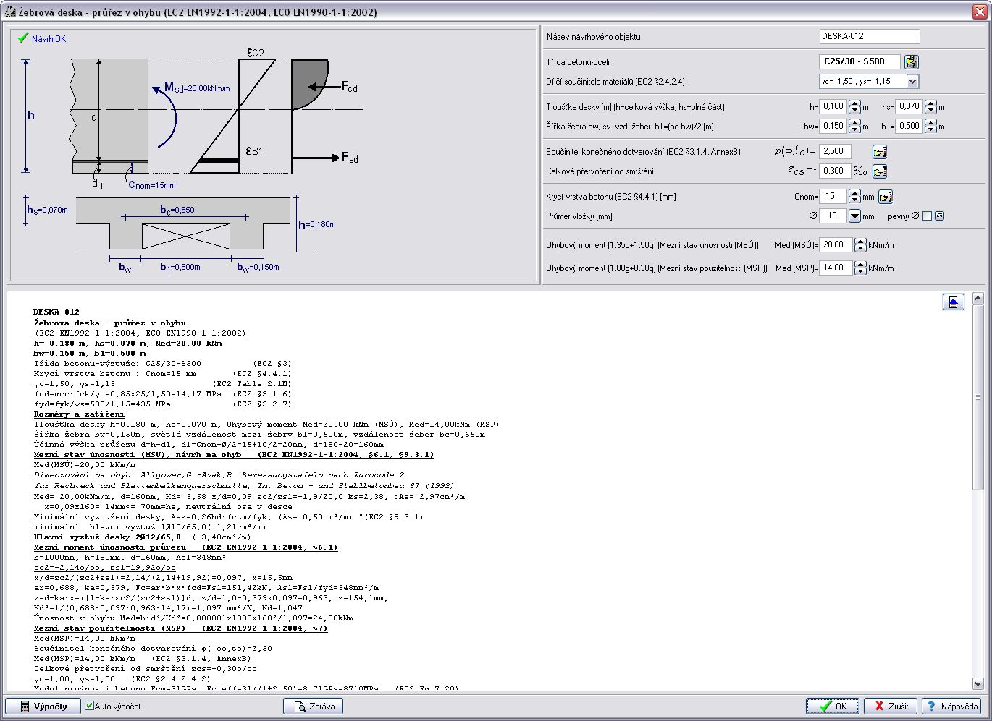Click the 'Průměr vložky [mm]' label
992x721 pixels.
coord(579,216)
